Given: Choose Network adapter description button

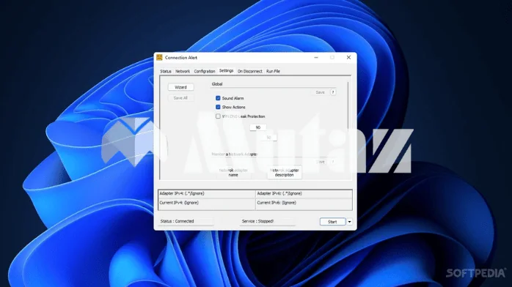Looking at the screenshot, I should click(284, 173).
